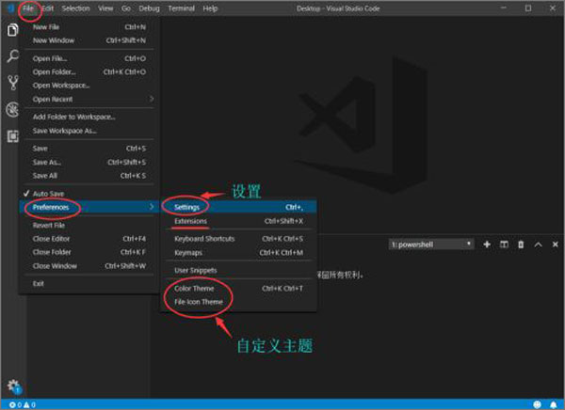This screenshot has width=565, height=410.
Task: Maximize the terminal panel using the up chevron
Action: pyautogui.click(x=538, y=244)
